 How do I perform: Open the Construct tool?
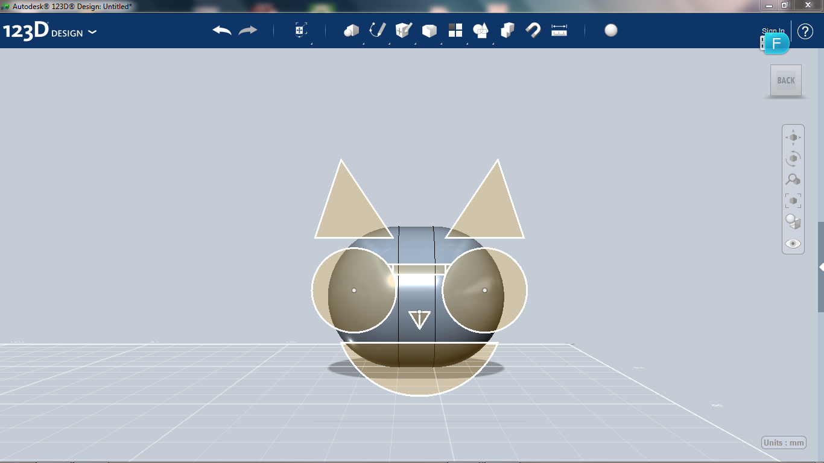[404, 30]
